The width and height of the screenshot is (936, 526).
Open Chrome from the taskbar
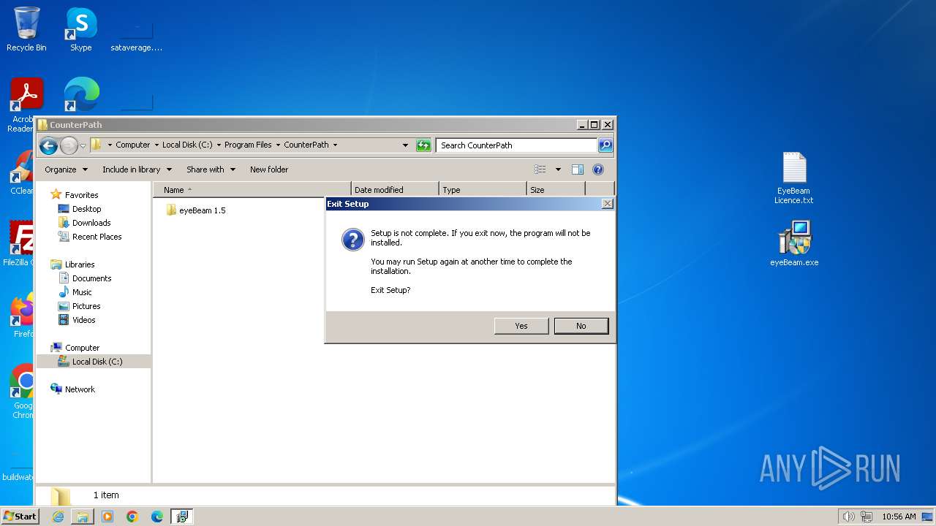[x=132, y=517]
